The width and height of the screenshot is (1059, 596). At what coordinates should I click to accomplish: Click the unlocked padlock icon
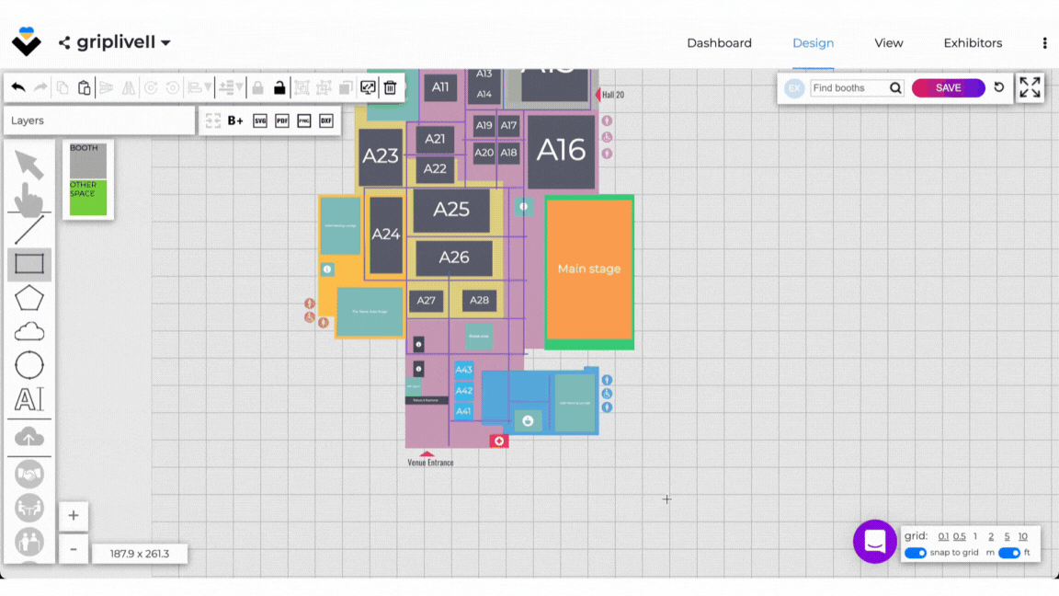coord(279,87)
